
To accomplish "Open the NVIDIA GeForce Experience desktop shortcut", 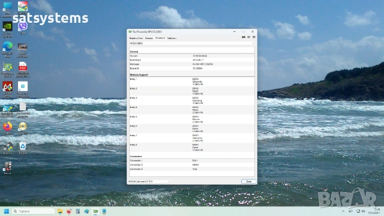I will pyautogui.click(x=8, y=29).
